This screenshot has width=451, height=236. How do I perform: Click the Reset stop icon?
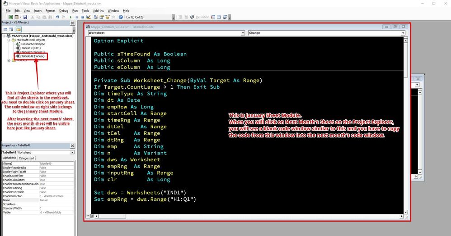point(82,17)
